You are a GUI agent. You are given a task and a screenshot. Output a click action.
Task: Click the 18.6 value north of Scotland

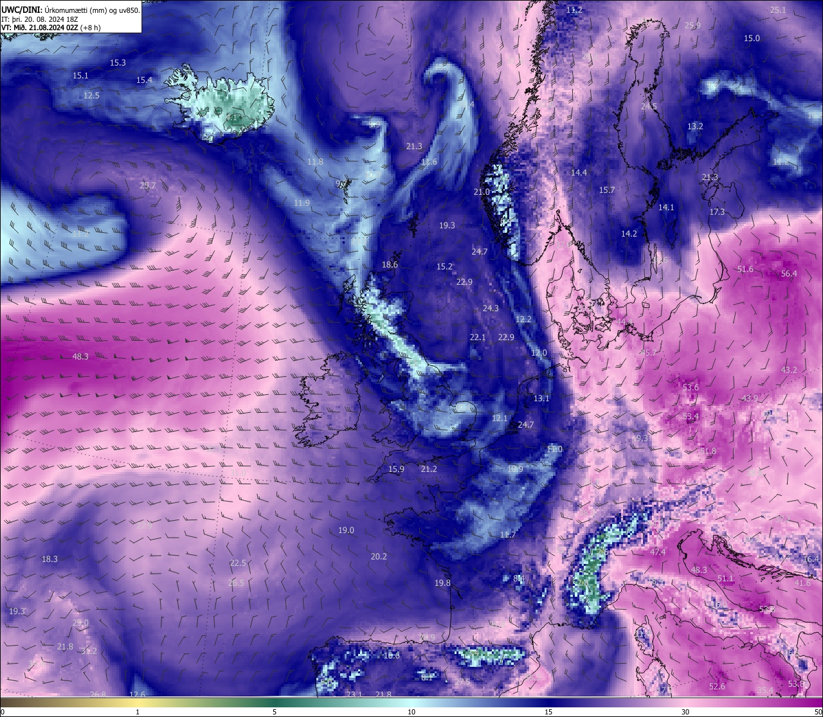[390, 265]
